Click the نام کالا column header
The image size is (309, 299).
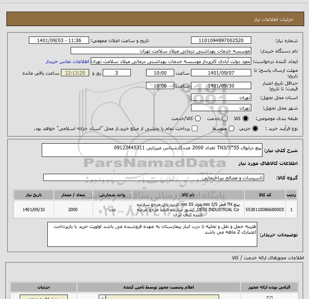coord(188,195)
